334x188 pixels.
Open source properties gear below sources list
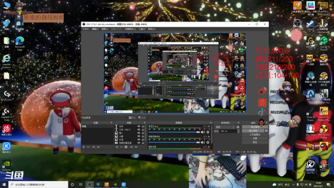pyautogui.click(x=126, y=147)
